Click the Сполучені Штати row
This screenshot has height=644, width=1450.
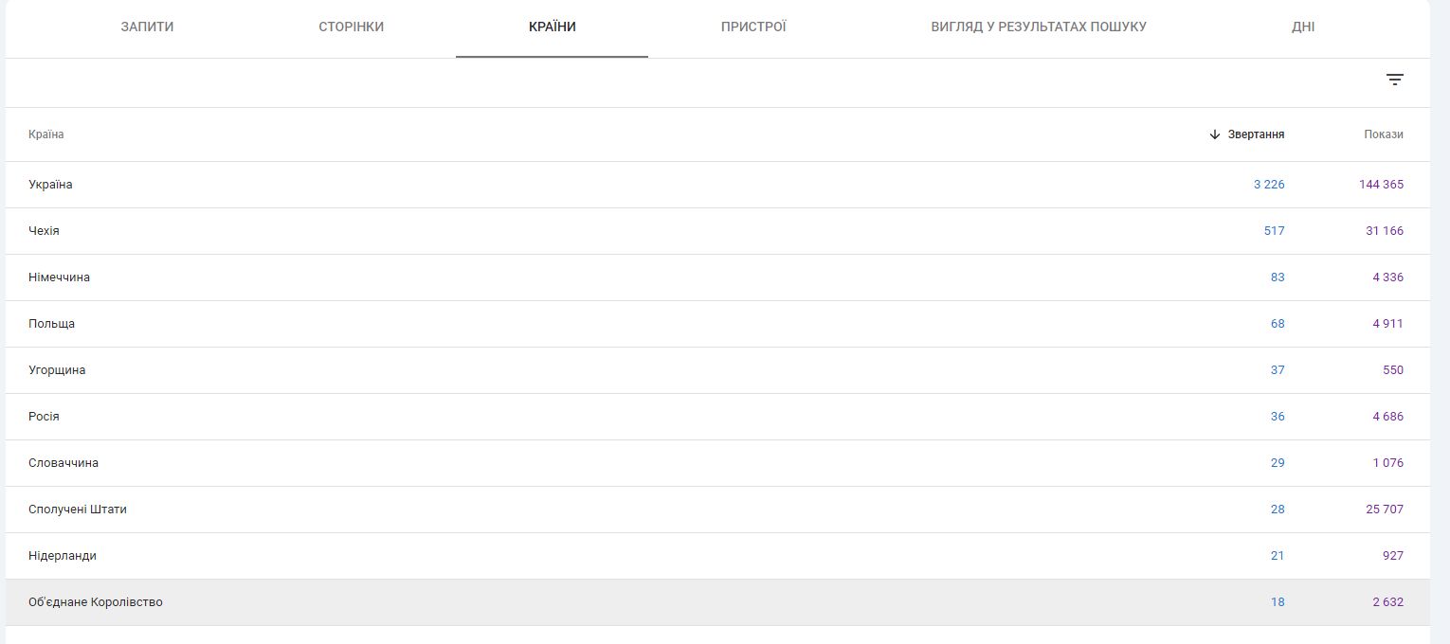coord(78,510)
